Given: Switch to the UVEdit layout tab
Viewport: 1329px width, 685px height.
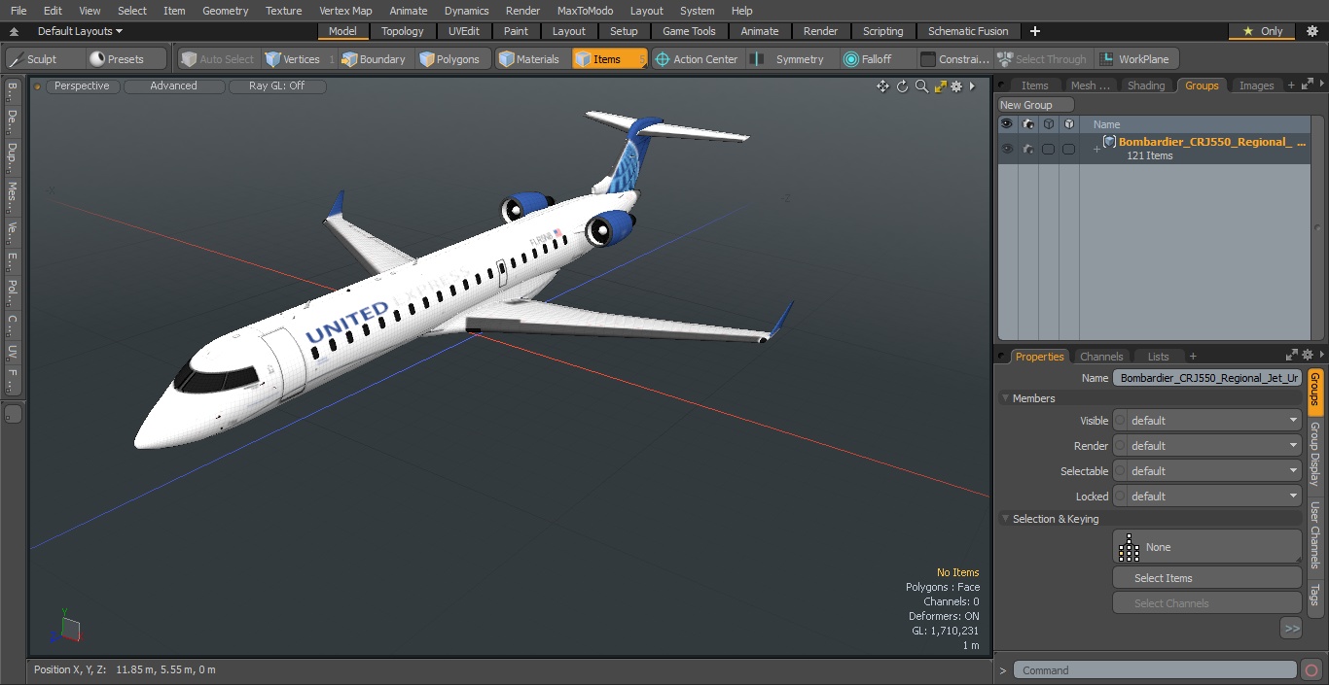Looking at the screenshot, I should (464, 31).
